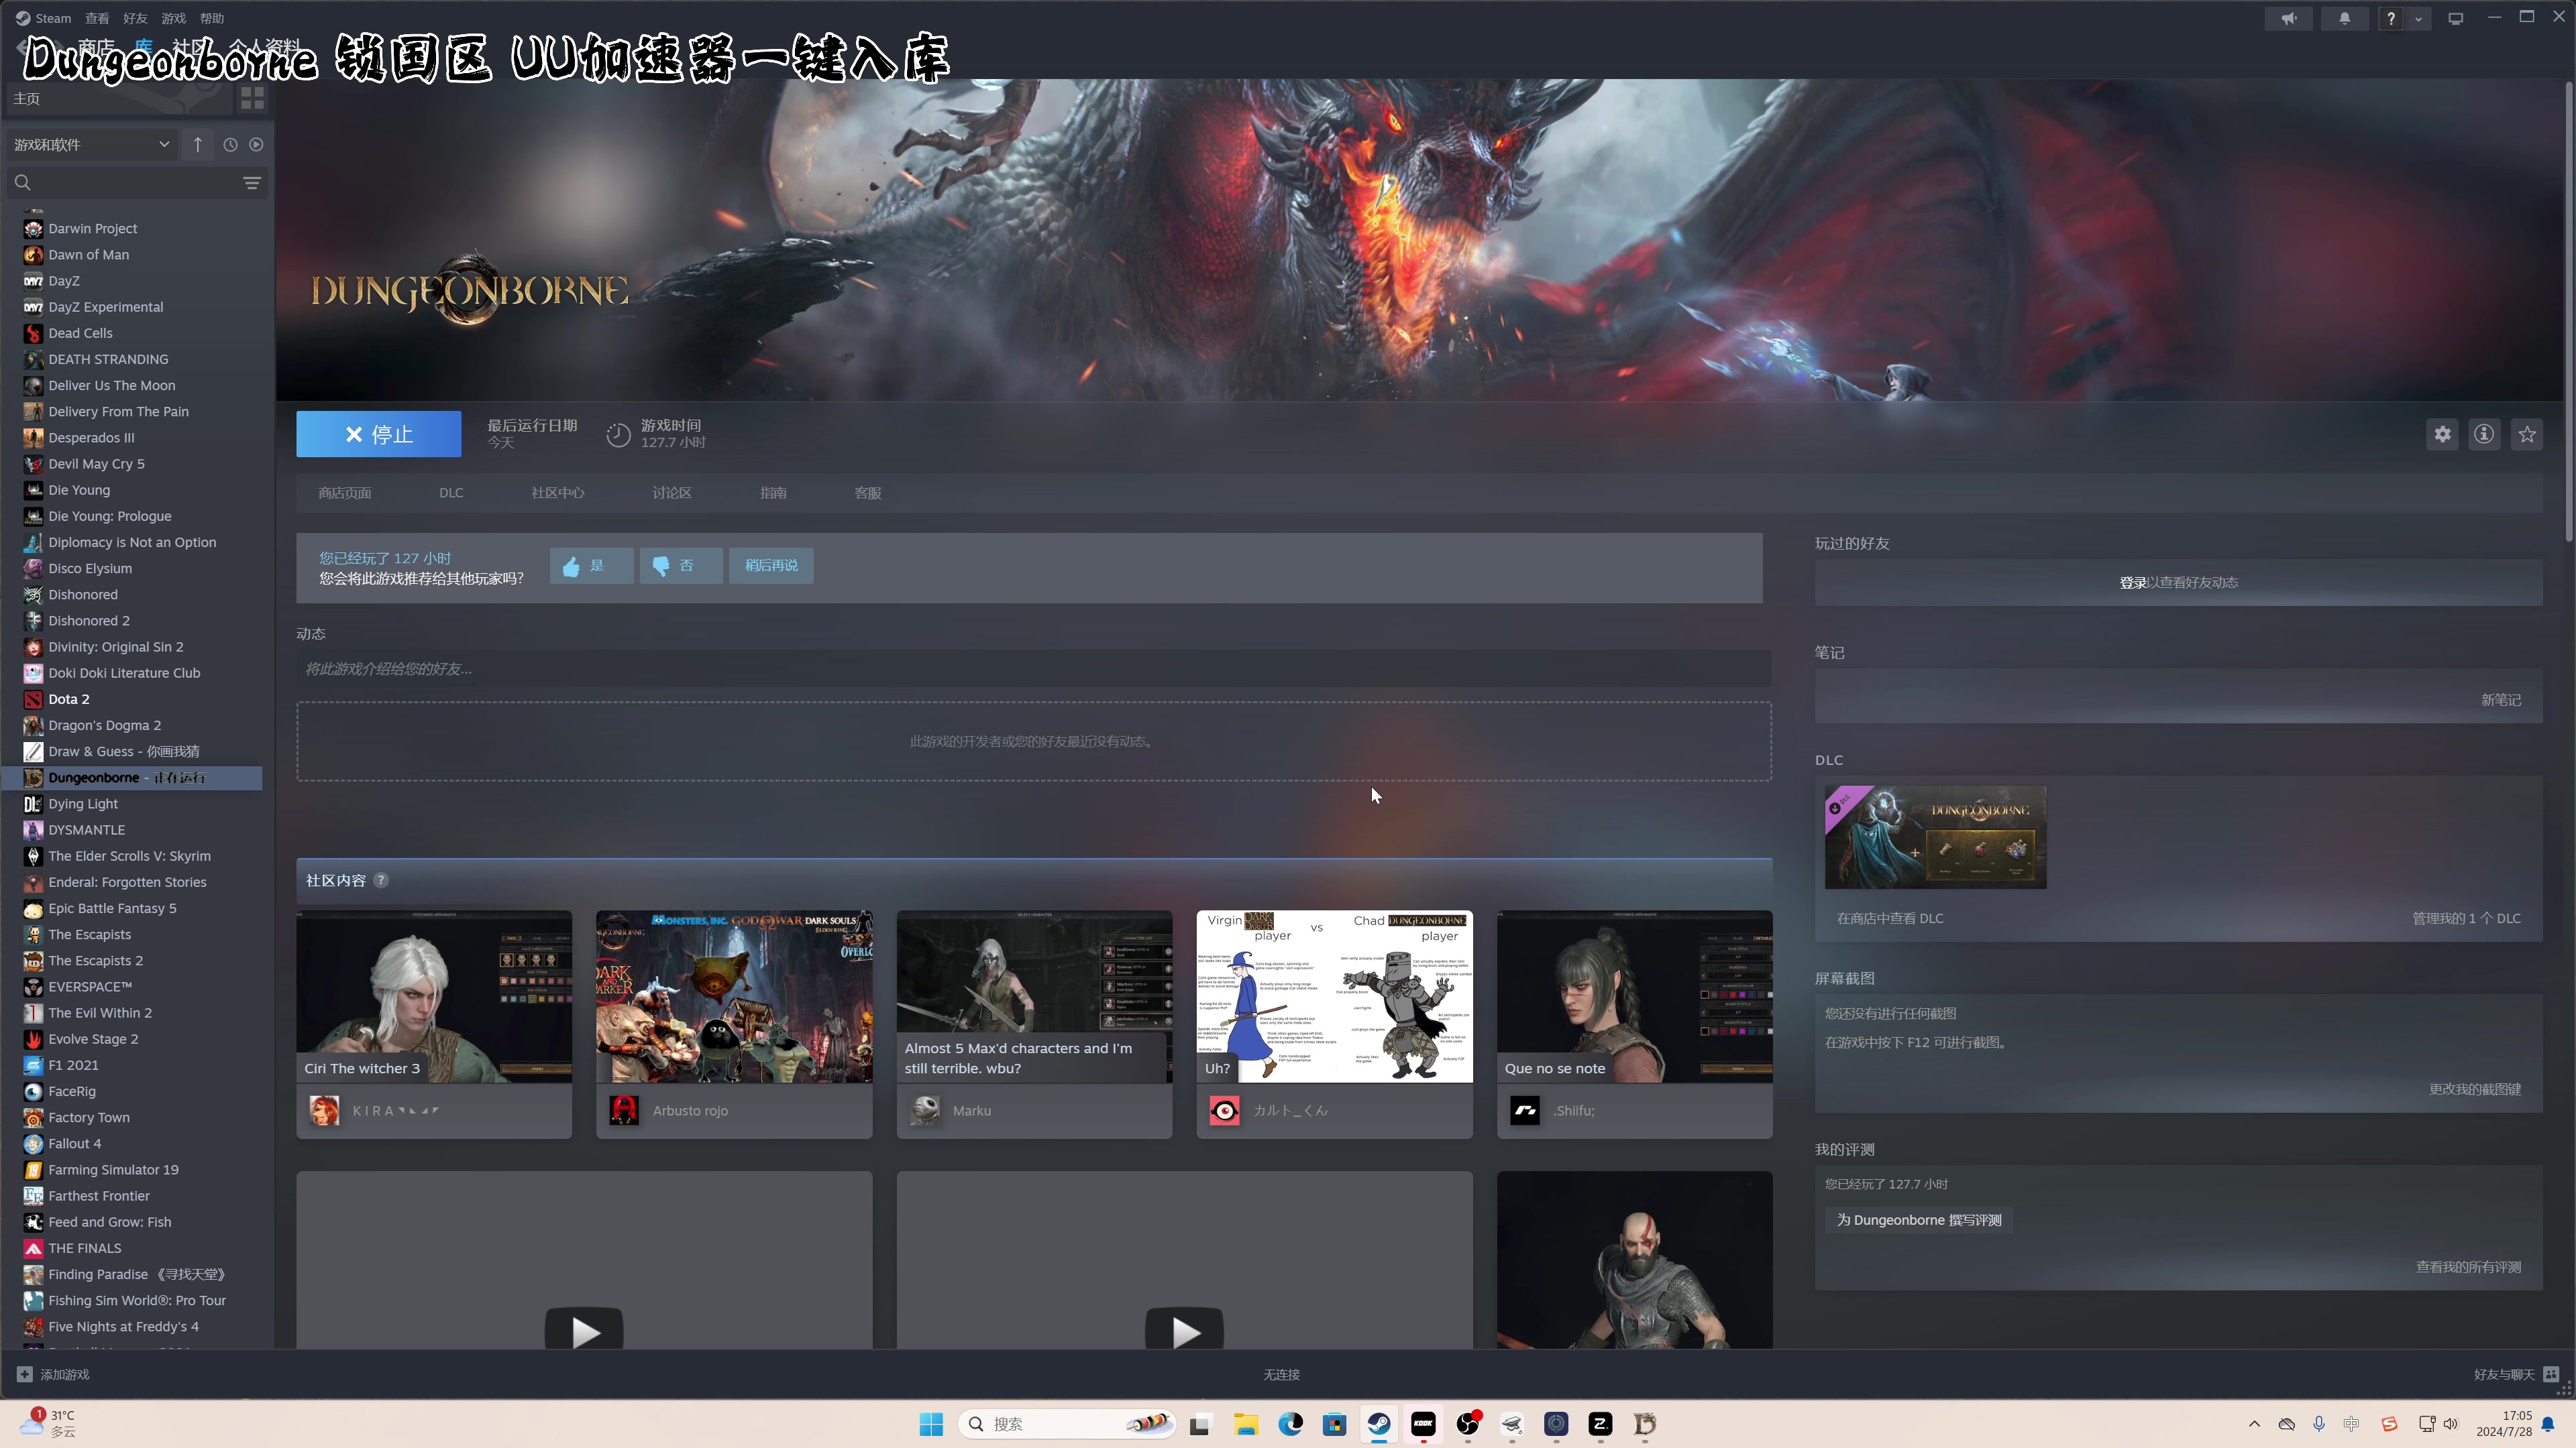Open the 社区中心 tab
The height and width of the screenshot is (1448, 2576).
[558, 493]
